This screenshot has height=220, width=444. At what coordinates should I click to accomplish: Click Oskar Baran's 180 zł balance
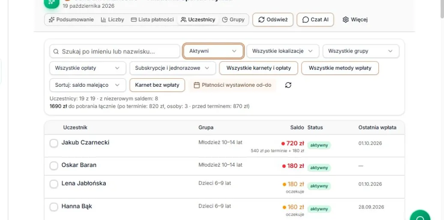point(295,166)
